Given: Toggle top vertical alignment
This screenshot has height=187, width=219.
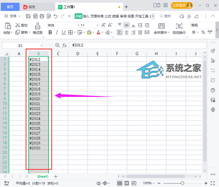Looking at the screenshot, I should click(x=119, y=25).
